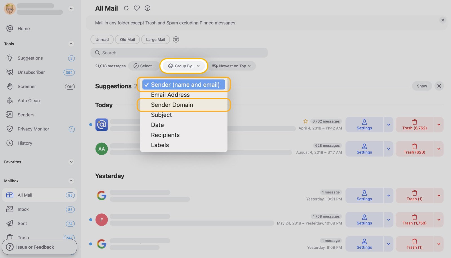Collapse the Tools sidebar section
Viewport: 451px width, 258px height.
coord(71,44)
